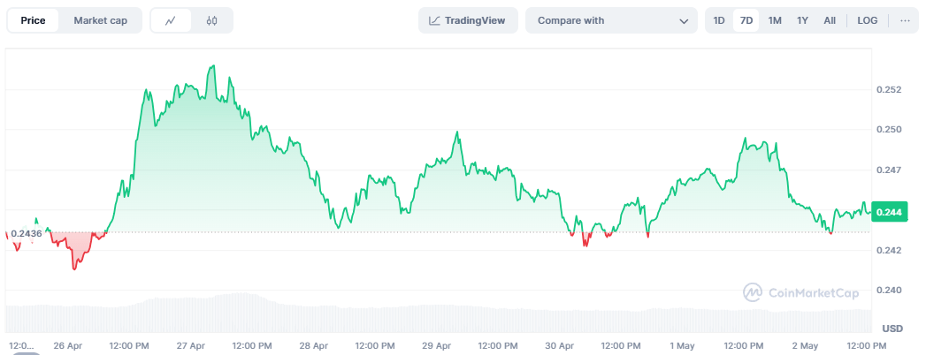The image size is (926, 355).
Task: Toggle LOG scale on chart
Action: coord(868,20)
